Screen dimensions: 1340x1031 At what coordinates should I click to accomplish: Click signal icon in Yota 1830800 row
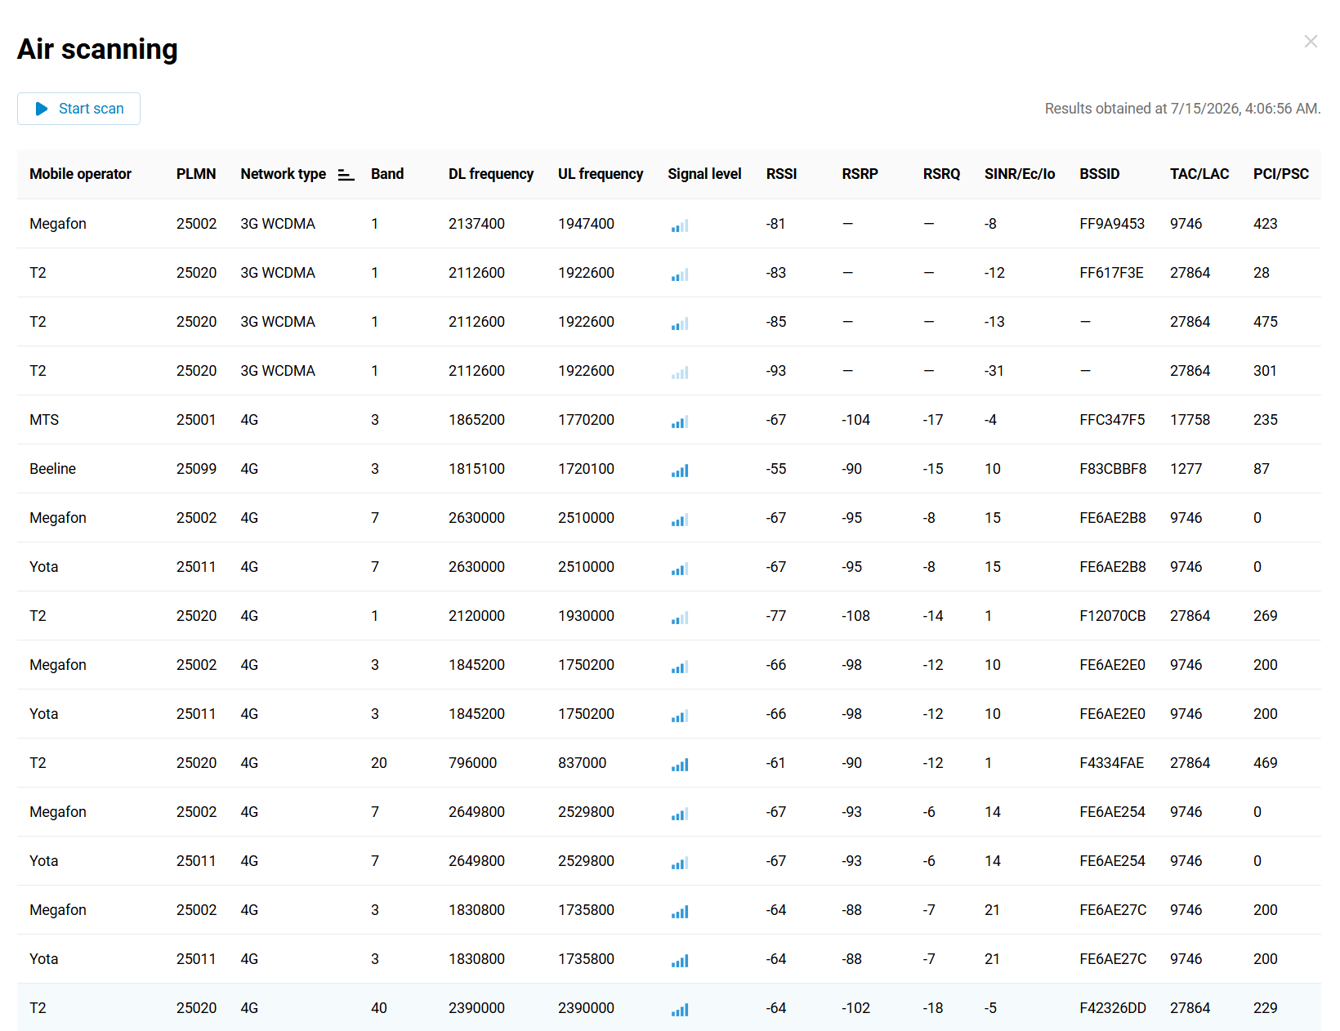tap(680, 960)
